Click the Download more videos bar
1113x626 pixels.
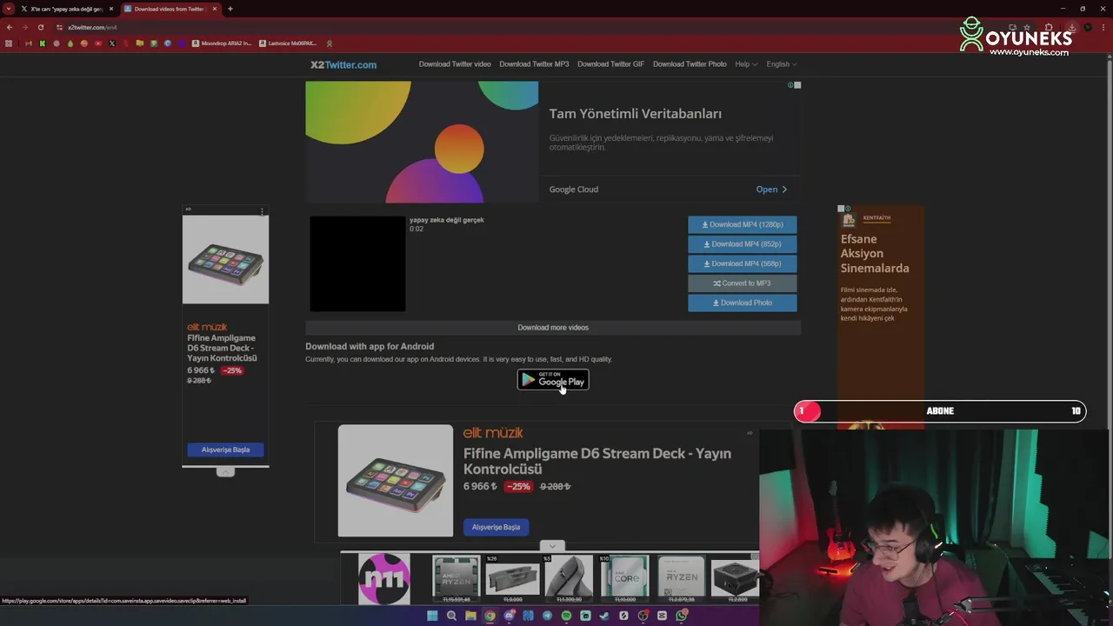(553, 328)
